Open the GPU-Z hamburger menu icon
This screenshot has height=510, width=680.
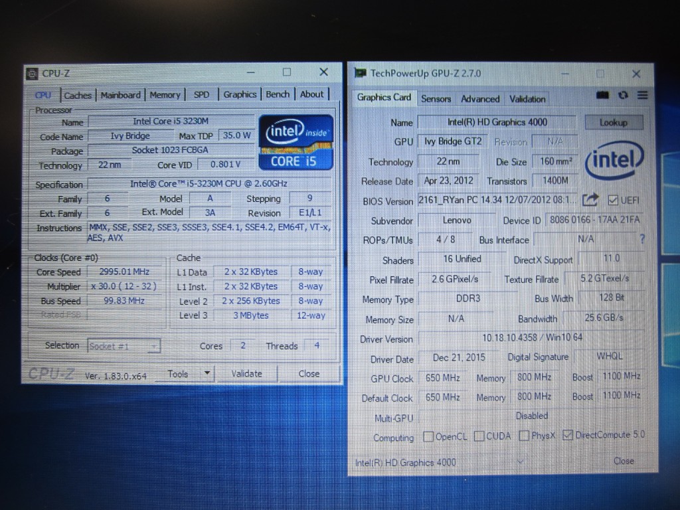643,95
